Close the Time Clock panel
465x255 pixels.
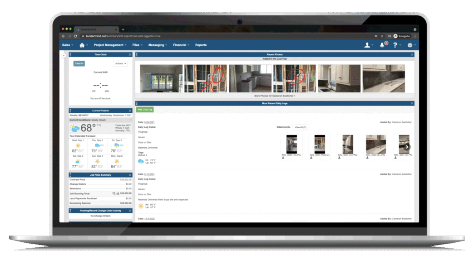tap(130, 54)
